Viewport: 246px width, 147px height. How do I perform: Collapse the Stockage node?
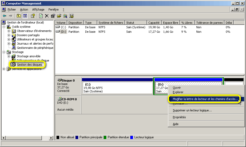[4, 52]
